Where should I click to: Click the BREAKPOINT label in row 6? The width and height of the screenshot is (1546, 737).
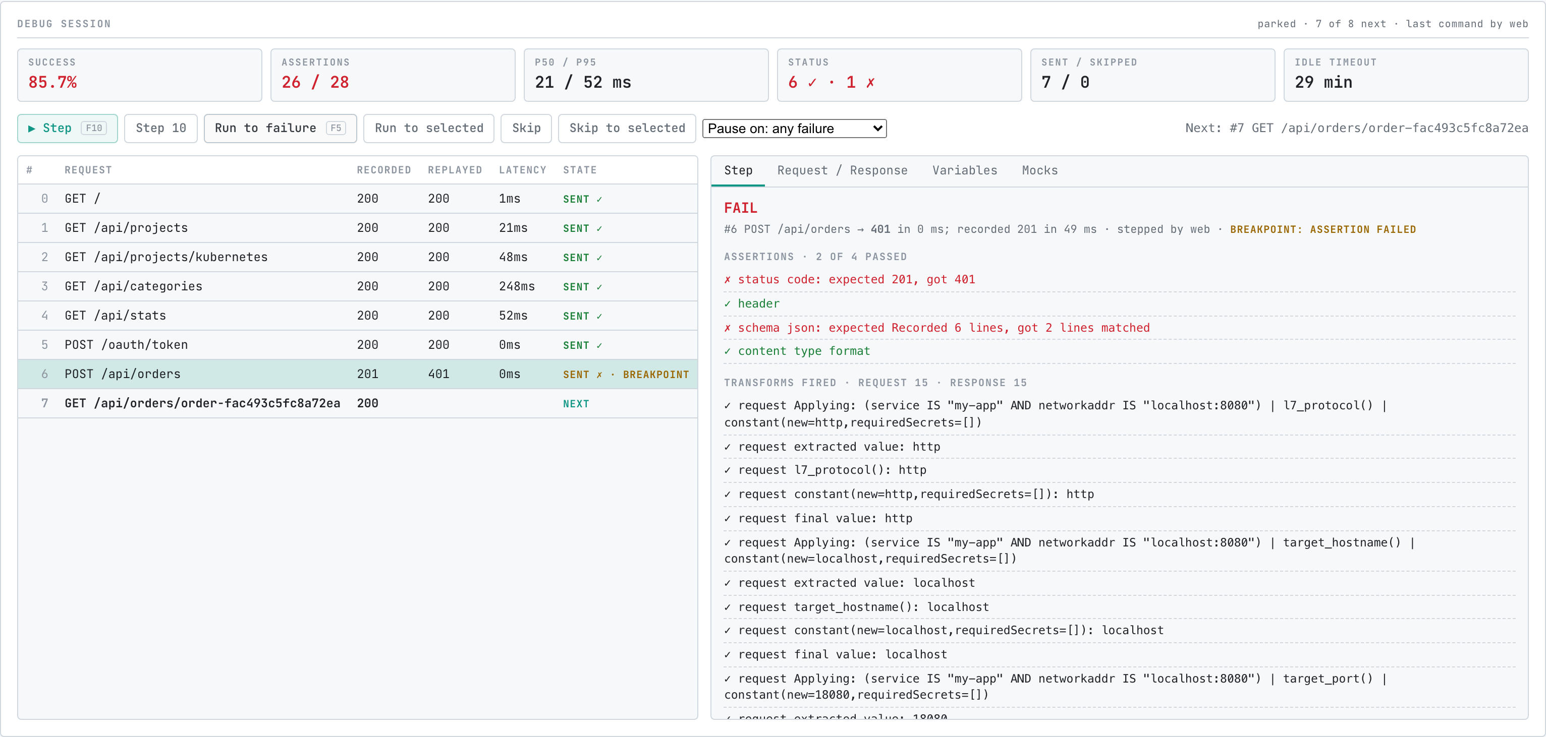click(655, 375)
